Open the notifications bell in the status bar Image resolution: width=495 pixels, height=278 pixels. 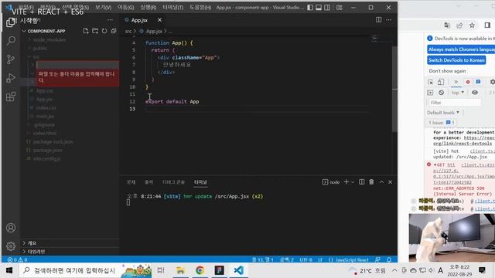pos(389,259)
